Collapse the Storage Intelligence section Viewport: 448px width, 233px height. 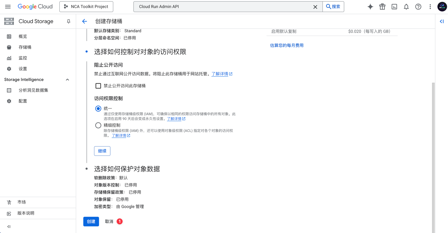pyautogui.click(x=67, y=79)
